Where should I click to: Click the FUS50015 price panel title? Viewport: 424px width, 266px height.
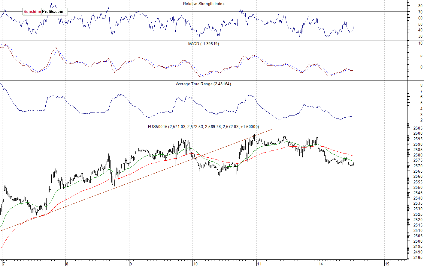pyautogui.click(x=203, y=127)
